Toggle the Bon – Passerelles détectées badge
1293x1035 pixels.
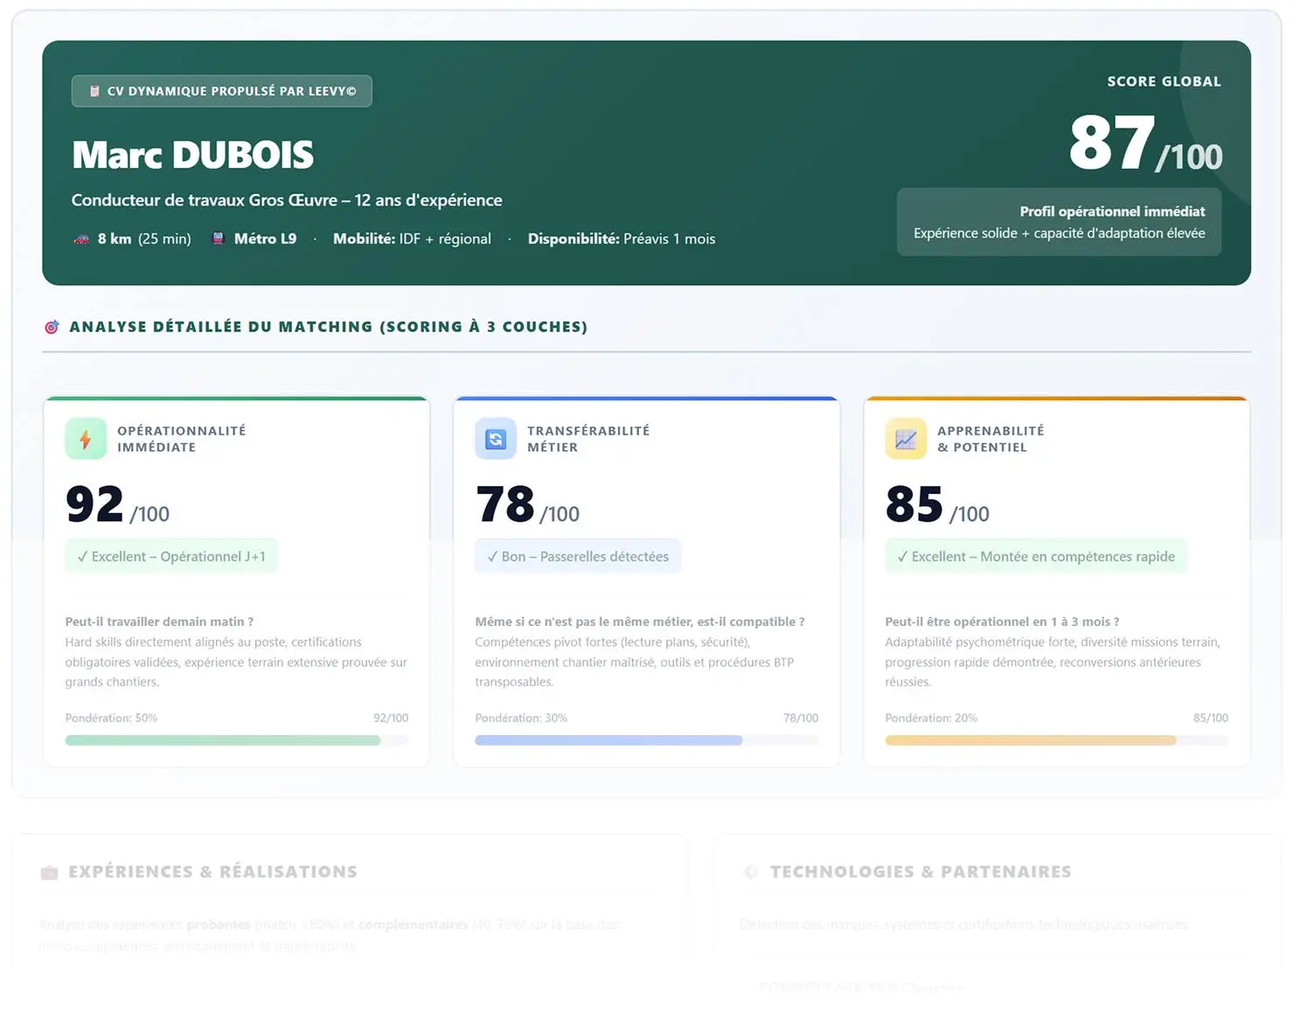pos(577,556)
